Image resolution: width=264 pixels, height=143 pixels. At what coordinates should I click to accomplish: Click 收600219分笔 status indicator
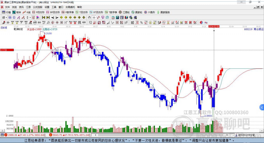click(245, 135)
